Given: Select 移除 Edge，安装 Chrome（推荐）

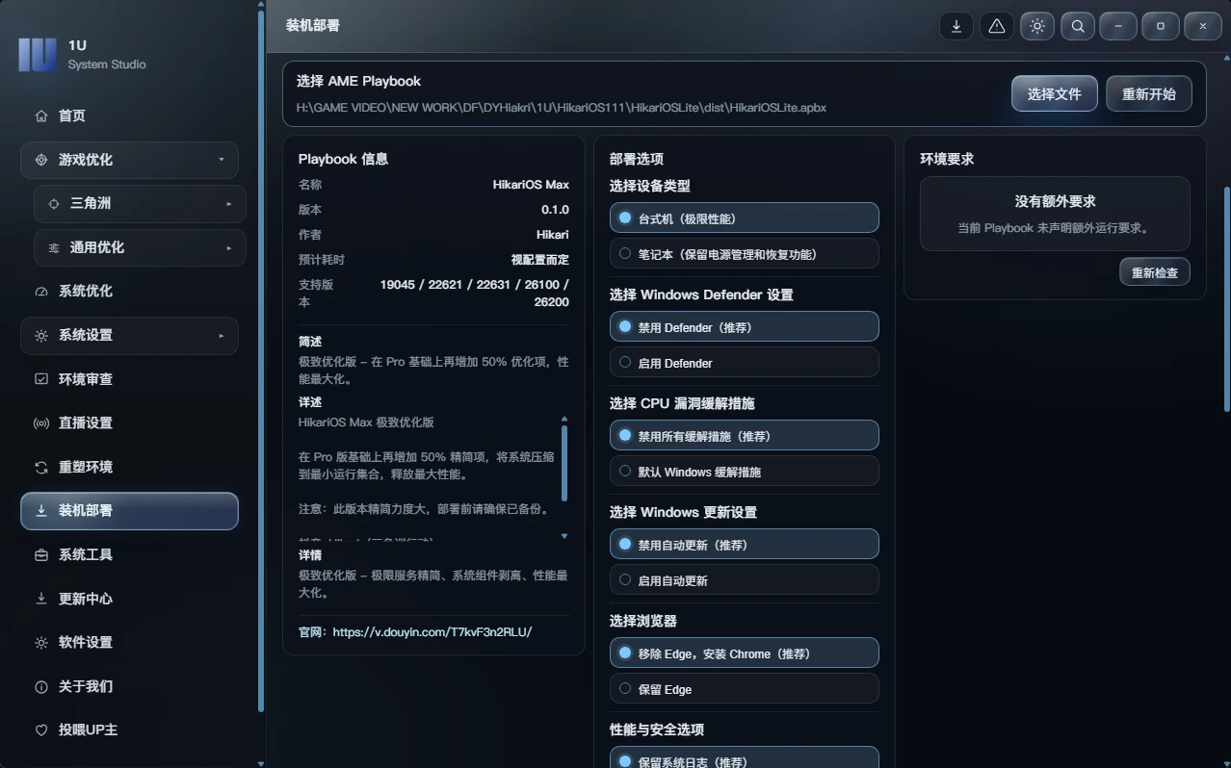Looking at the screenshot, I should (745, 653).
